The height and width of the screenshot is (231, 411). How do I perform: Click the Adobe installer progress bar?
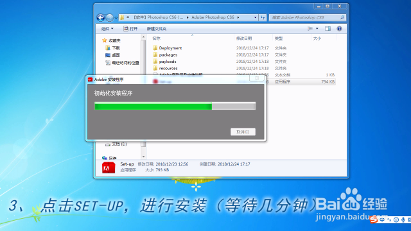point(175,106)
